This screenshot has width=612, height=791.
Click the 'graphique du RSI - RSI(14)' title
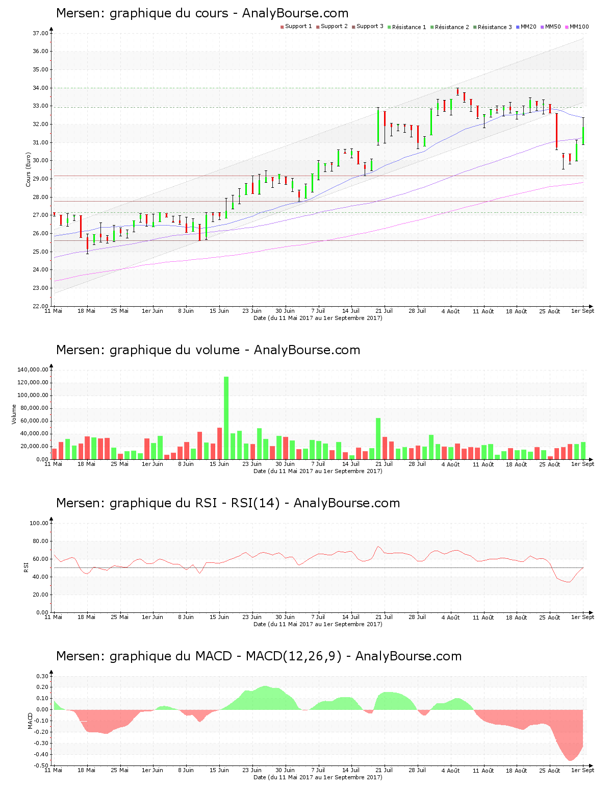coord(195,503)
